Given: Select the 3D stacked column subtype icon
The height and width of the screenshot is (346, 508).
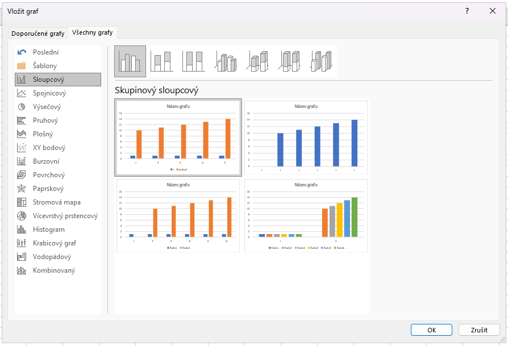Looking at the screenshot, I should tap(257, 61).
